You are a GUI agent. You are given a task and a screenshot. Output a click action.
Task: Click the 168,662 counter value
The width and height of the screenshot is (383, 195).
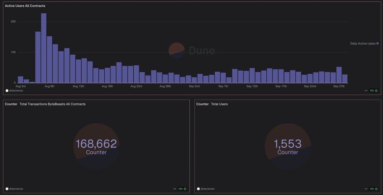tap(96, 144)
